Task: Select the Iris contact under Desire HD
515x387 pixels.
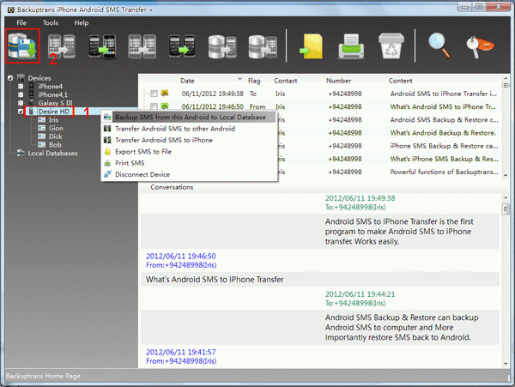Action: pyautogui.click(x=53, y=120)
